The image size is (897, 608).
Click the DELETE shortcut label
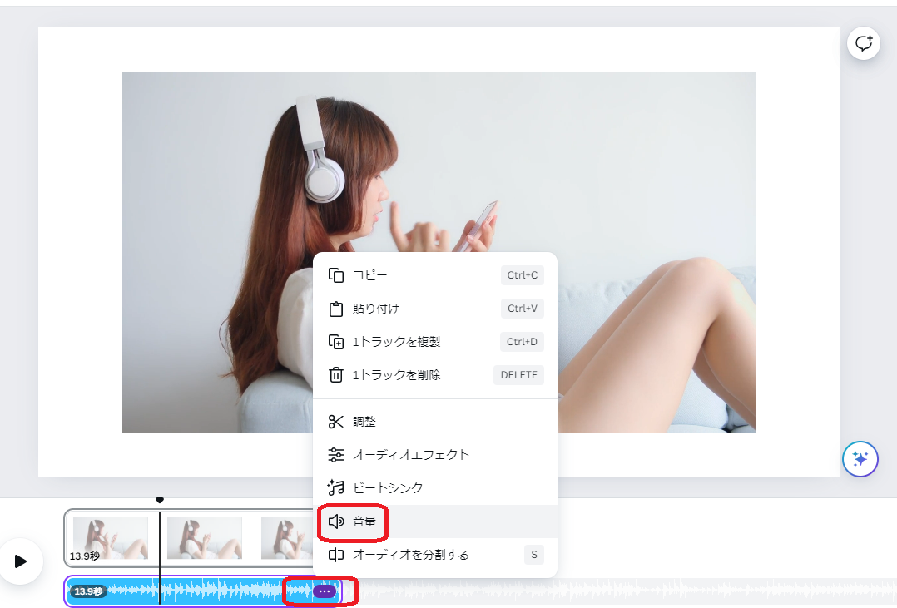(519, 374)
